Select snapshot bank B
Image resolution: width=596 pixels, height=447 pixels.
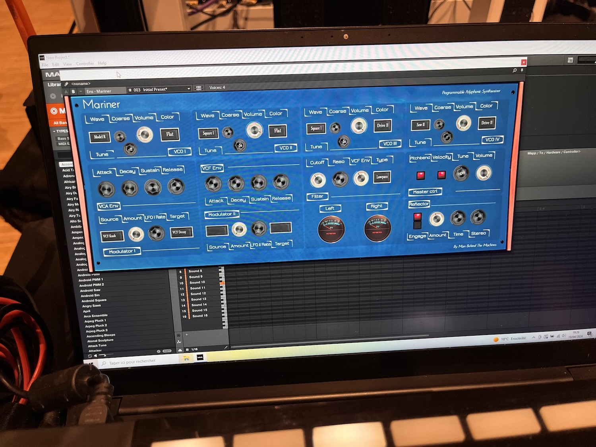(x=73, y=92)
